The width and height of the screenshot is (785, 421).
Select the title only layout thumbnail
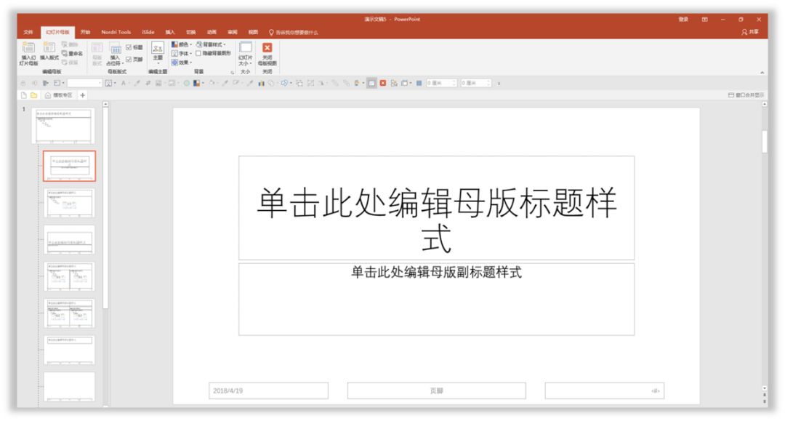(69, 350)
